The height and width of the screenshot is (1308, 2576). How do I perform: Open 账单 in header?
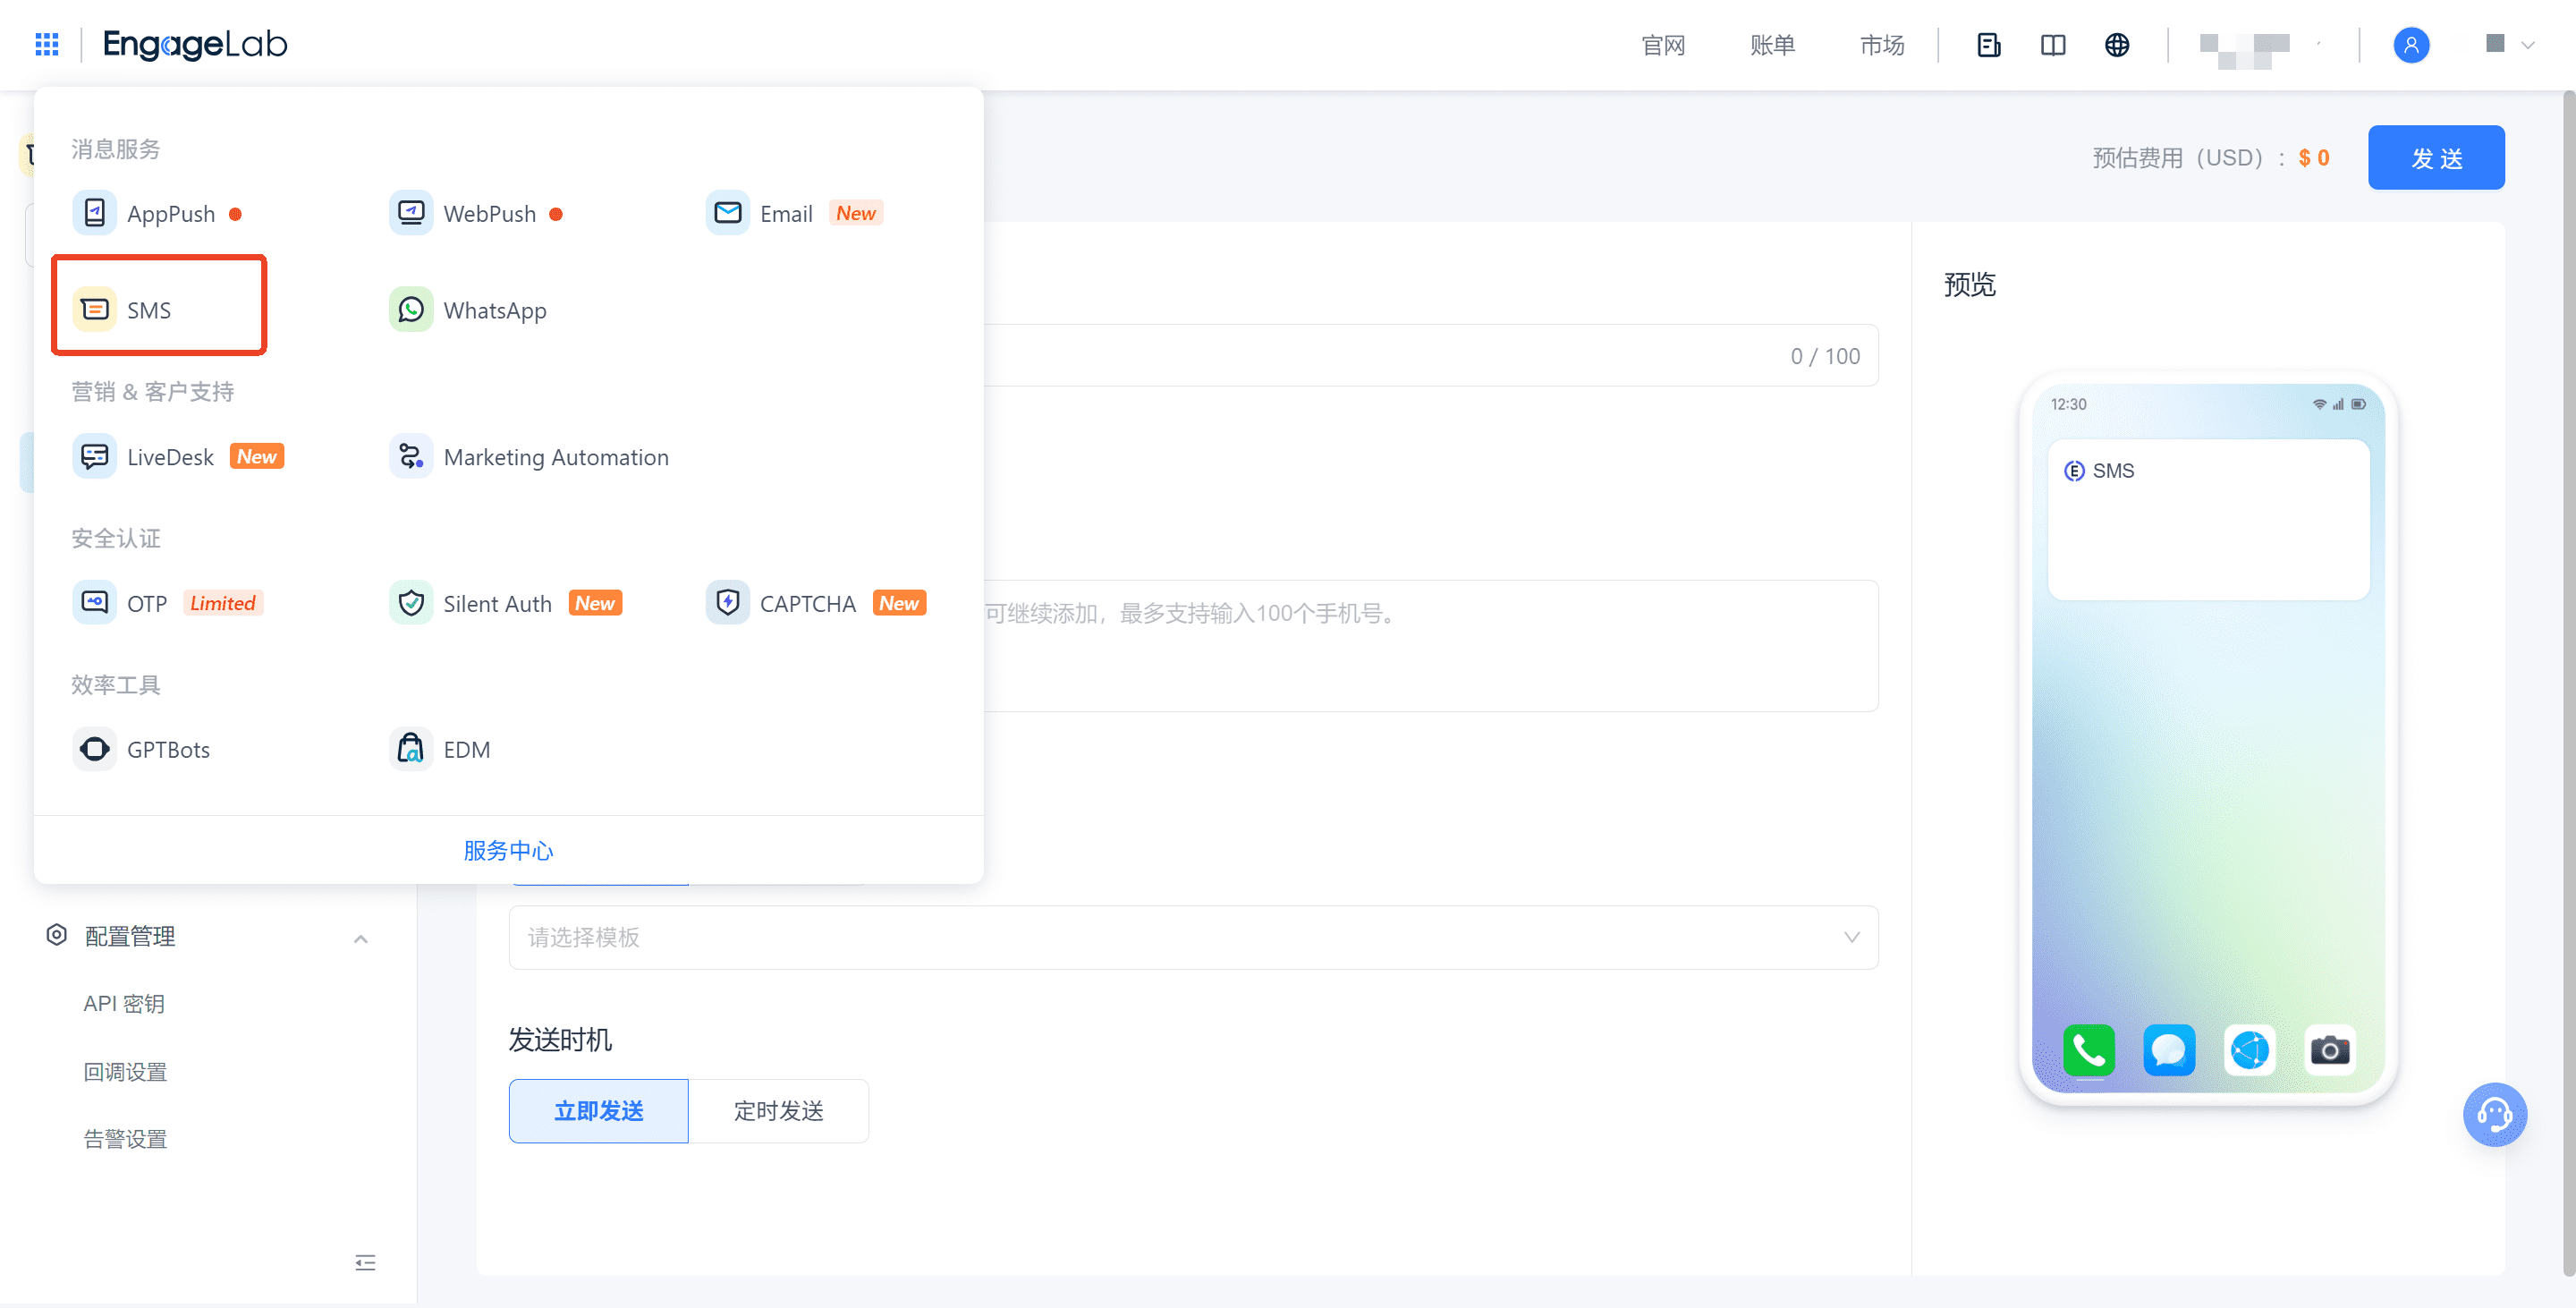point(1772,45)
